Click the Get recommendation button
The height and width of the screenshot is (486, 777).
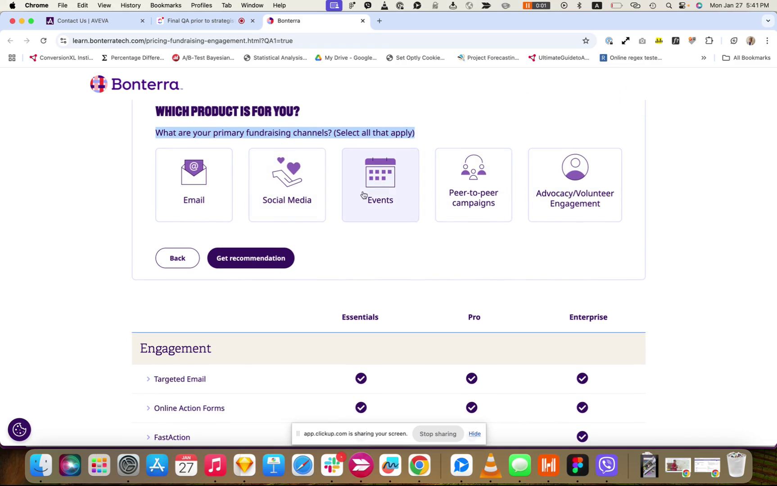251,258
